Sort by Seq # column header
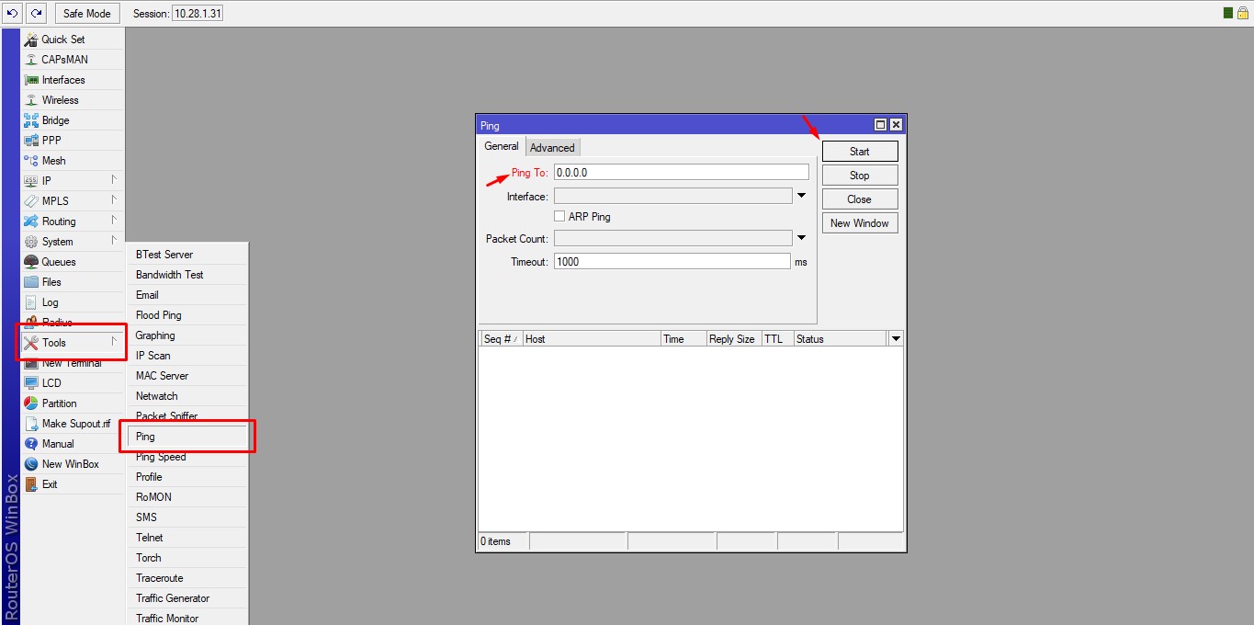 [x=502, y=339]
